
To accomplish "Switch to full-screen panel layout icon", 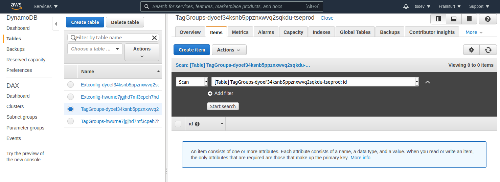I will 469,19.
